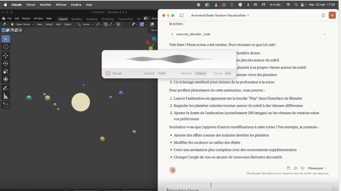Viewport: 341px width, 191px height.
Task: Activate the Rotate tool
Action: tap(6, 63)
